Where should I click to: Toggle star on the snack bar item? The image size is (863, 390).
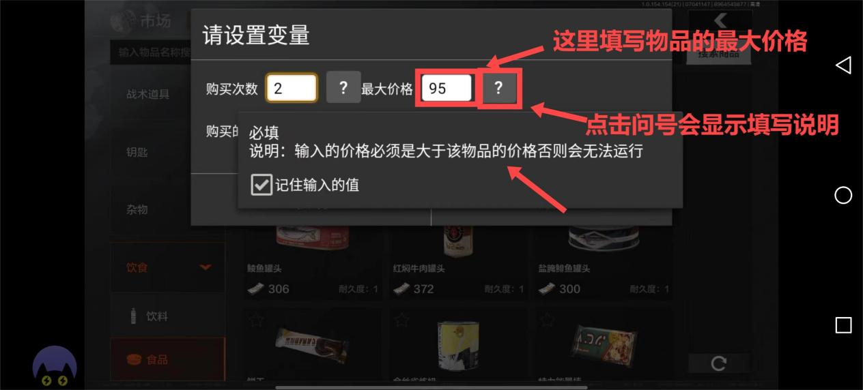tap(548, 318)
